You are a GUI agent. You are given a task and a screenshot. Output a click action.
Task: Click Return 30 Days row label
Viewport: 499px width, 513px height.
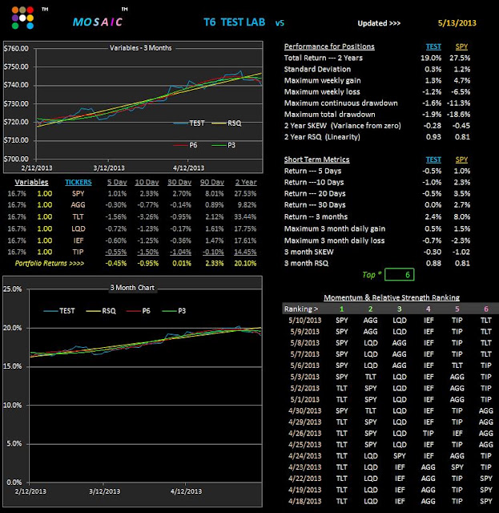pyautogui.click(x=315, y=205)
